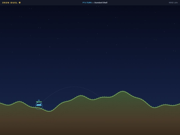Screen dimensions: 180x135
Task: Click the green health bar above P1 tank
Action: (39, 102)
